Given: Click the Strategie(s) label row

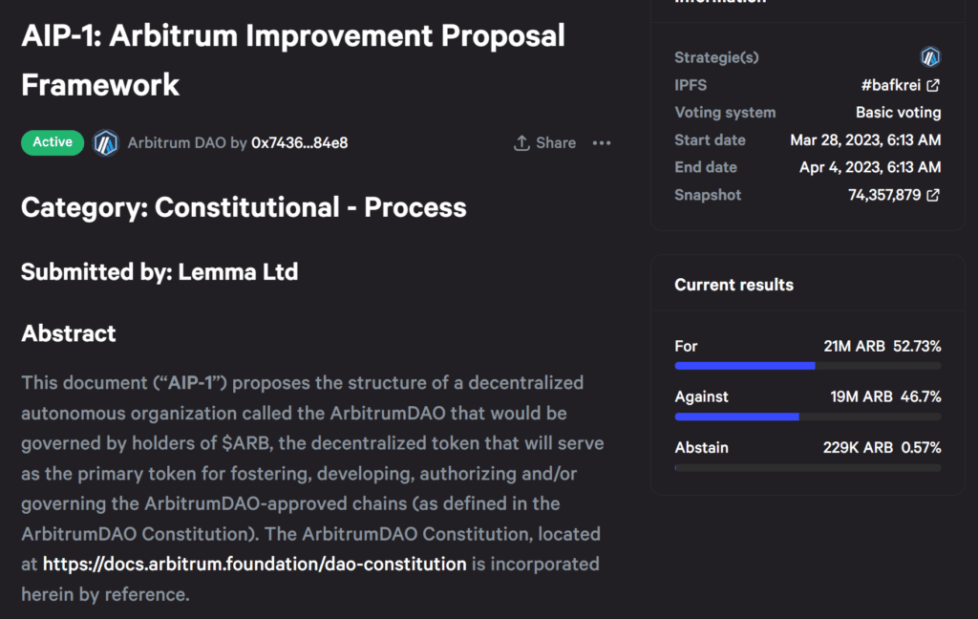Looking at the screenshot, I should click(716, 57).
